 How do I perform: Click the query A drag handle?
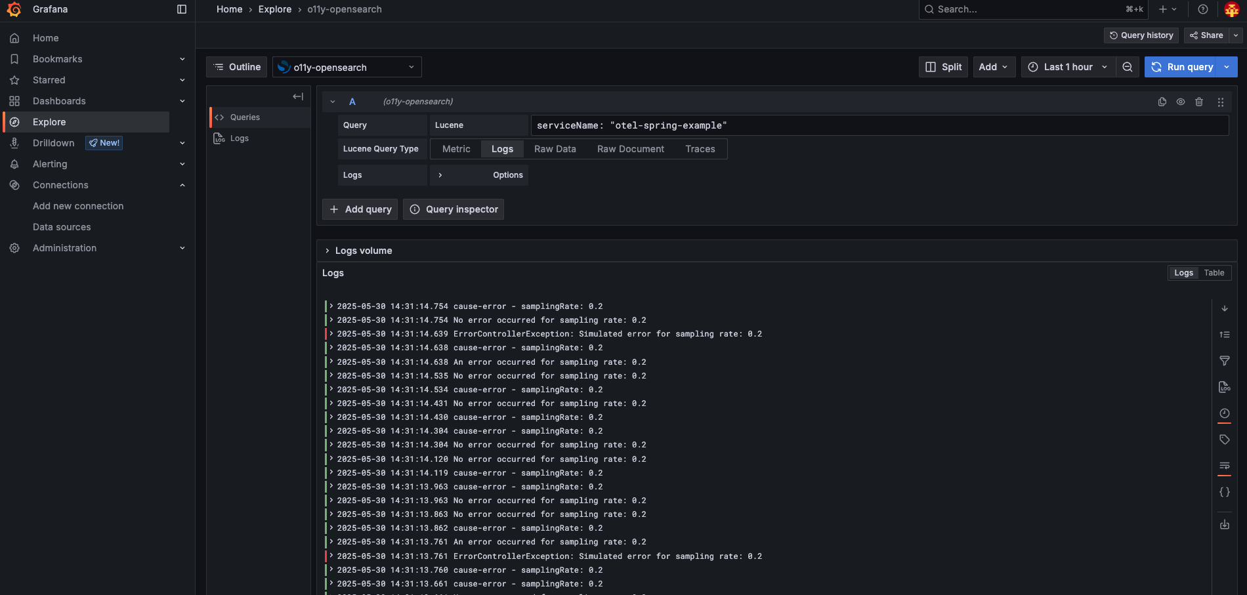point(1221,102)
